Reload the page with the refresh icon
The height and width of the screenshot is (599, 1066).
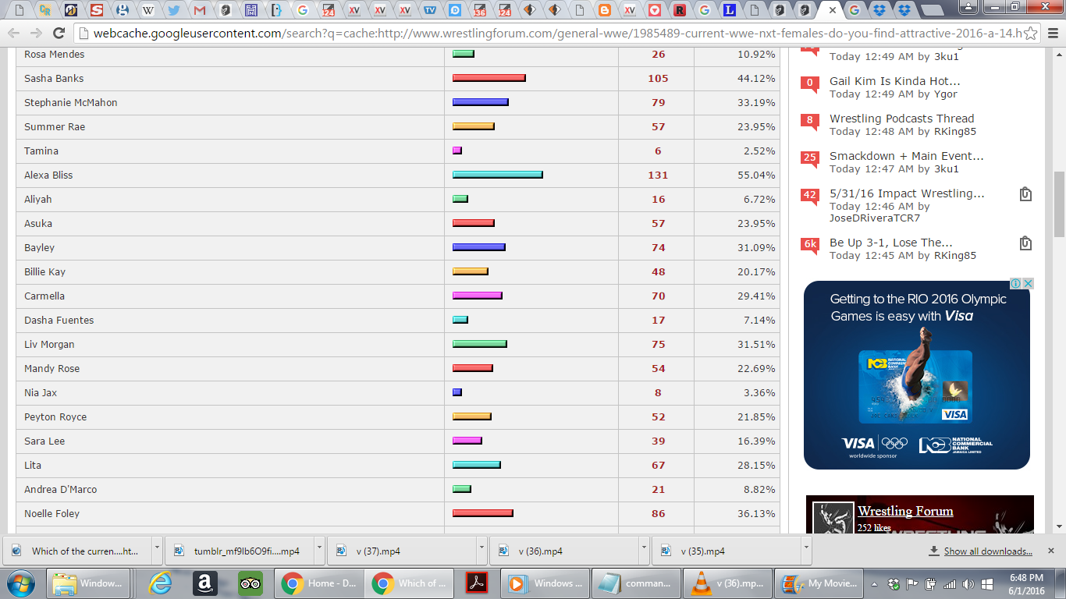59,34
